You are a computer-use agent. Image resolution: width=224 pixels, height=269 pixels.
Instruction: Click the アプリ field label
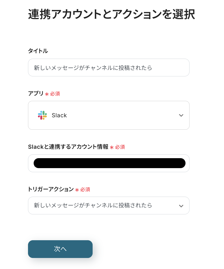click(36, 93)
